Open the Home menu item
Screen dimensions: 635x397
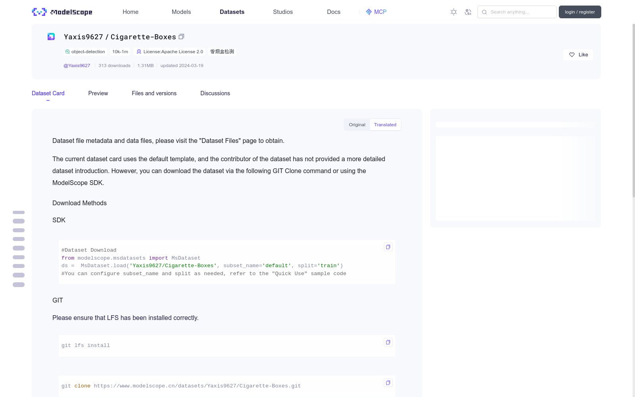pos(131,12)
